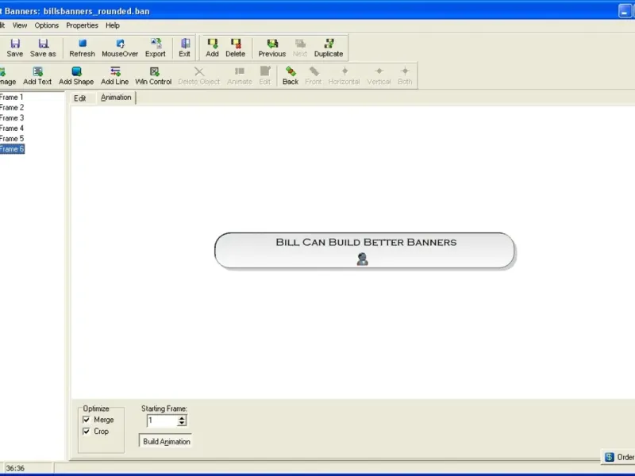635x476 pixels.
Task: Click the 36:36 status bar value
Action: click(15, 468)
